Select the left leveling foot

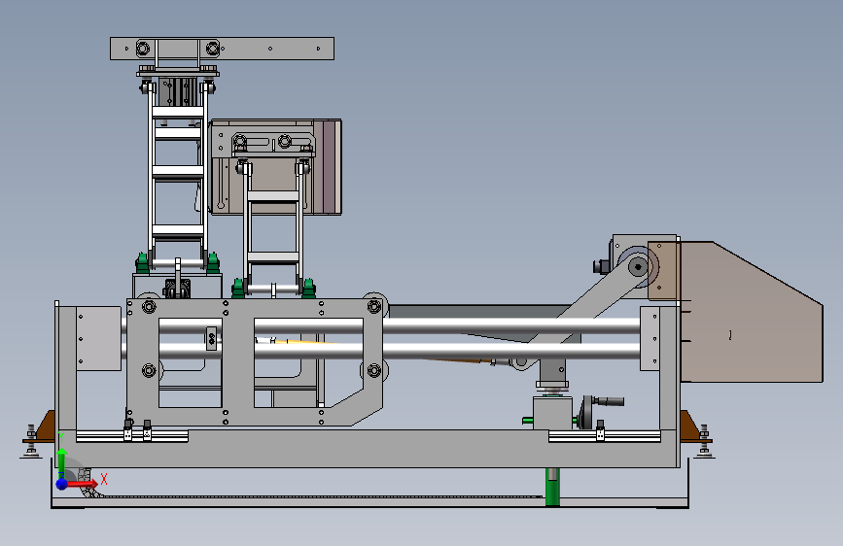(31, 443)
